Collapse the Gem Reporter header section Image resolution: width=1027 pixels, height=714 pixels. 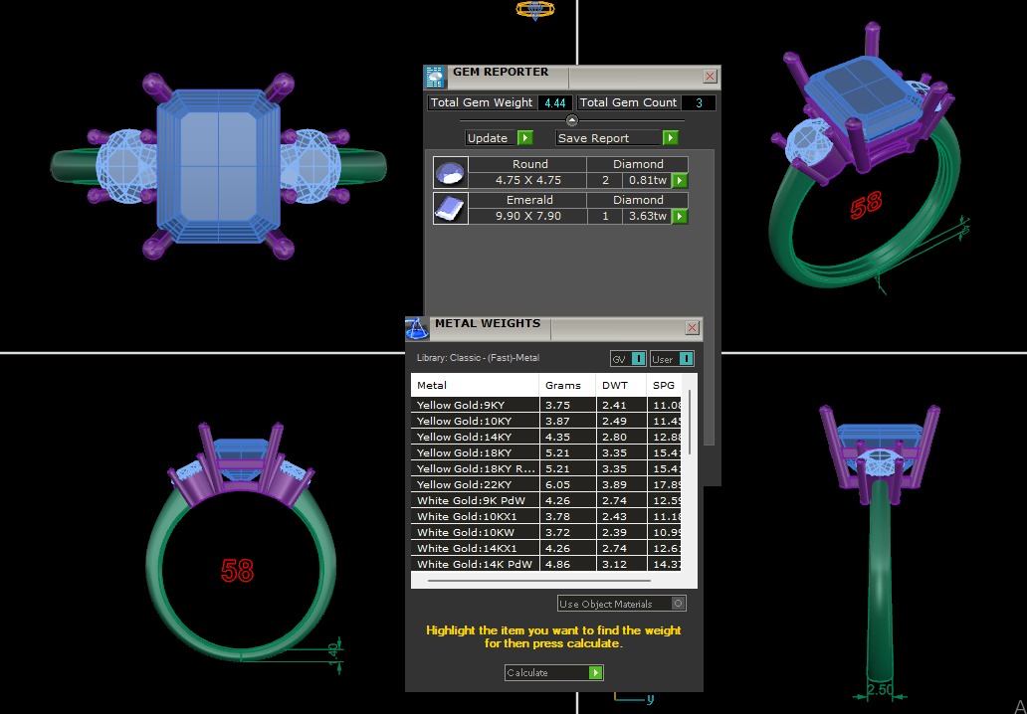tap(571, 120)
